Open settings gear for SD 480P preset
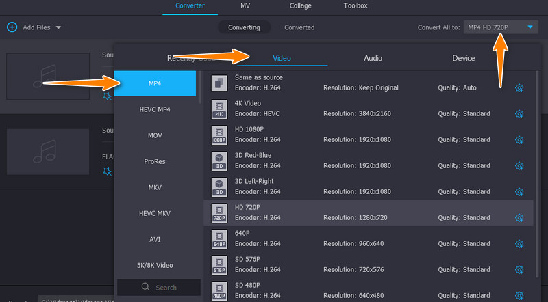The height and width of the screenshot is (302, 548). (519, 296)
